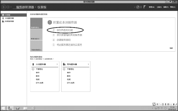
Task: Click the server icon in 本地服务器 tile
Action: click(33, 64)
